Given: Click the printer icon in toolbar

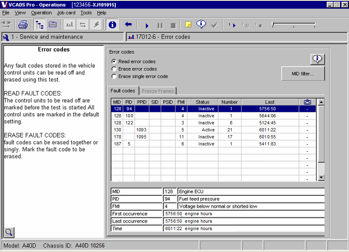Looking at the screenshot, I should [23, 25].
